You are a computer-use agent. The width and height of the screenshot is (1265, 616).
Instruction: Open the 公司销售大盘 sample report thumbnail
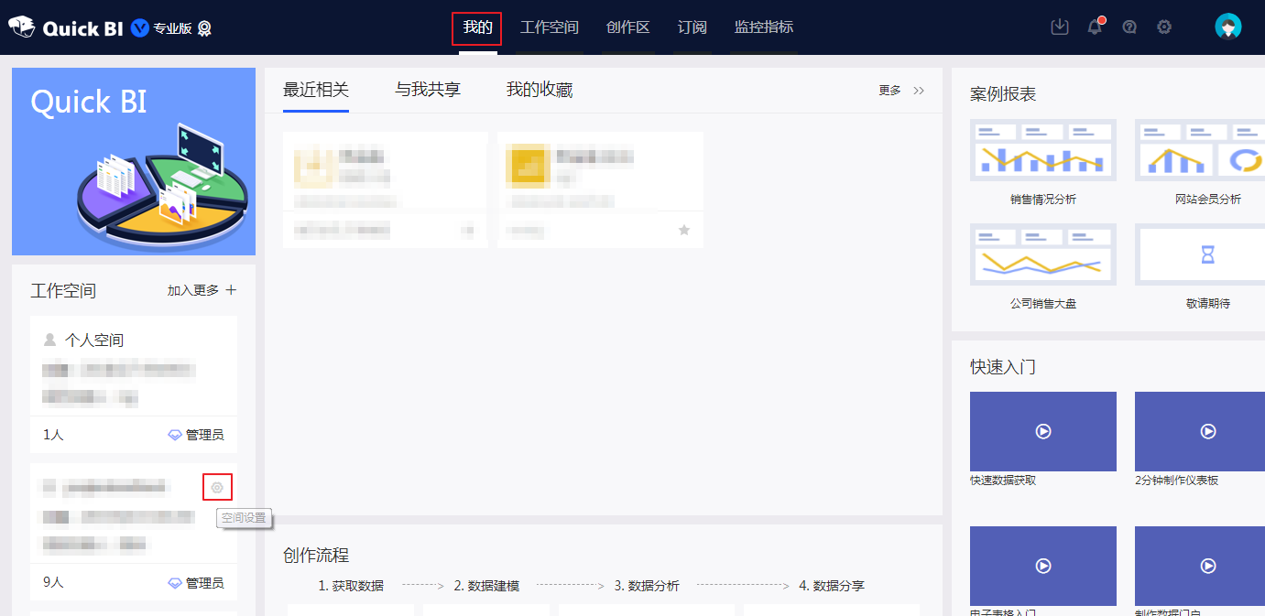[x=1043, y=254]
